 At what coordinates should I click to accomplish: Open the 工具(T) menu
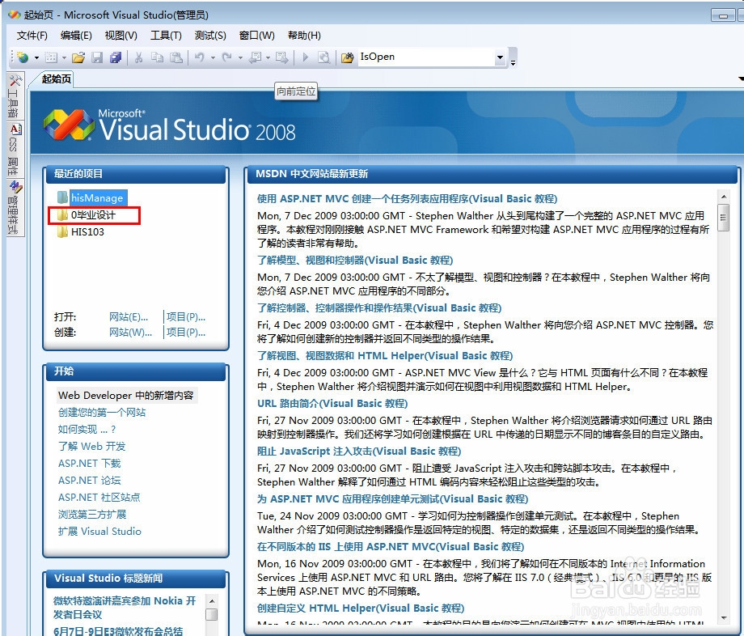(166, 36)
